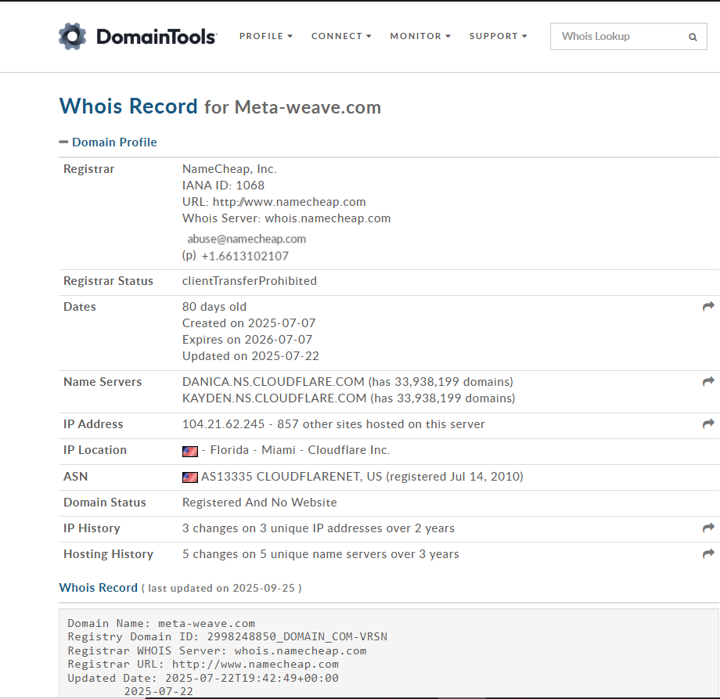
Task: Click the DomainTools gear logo icon
Action: 72,36
